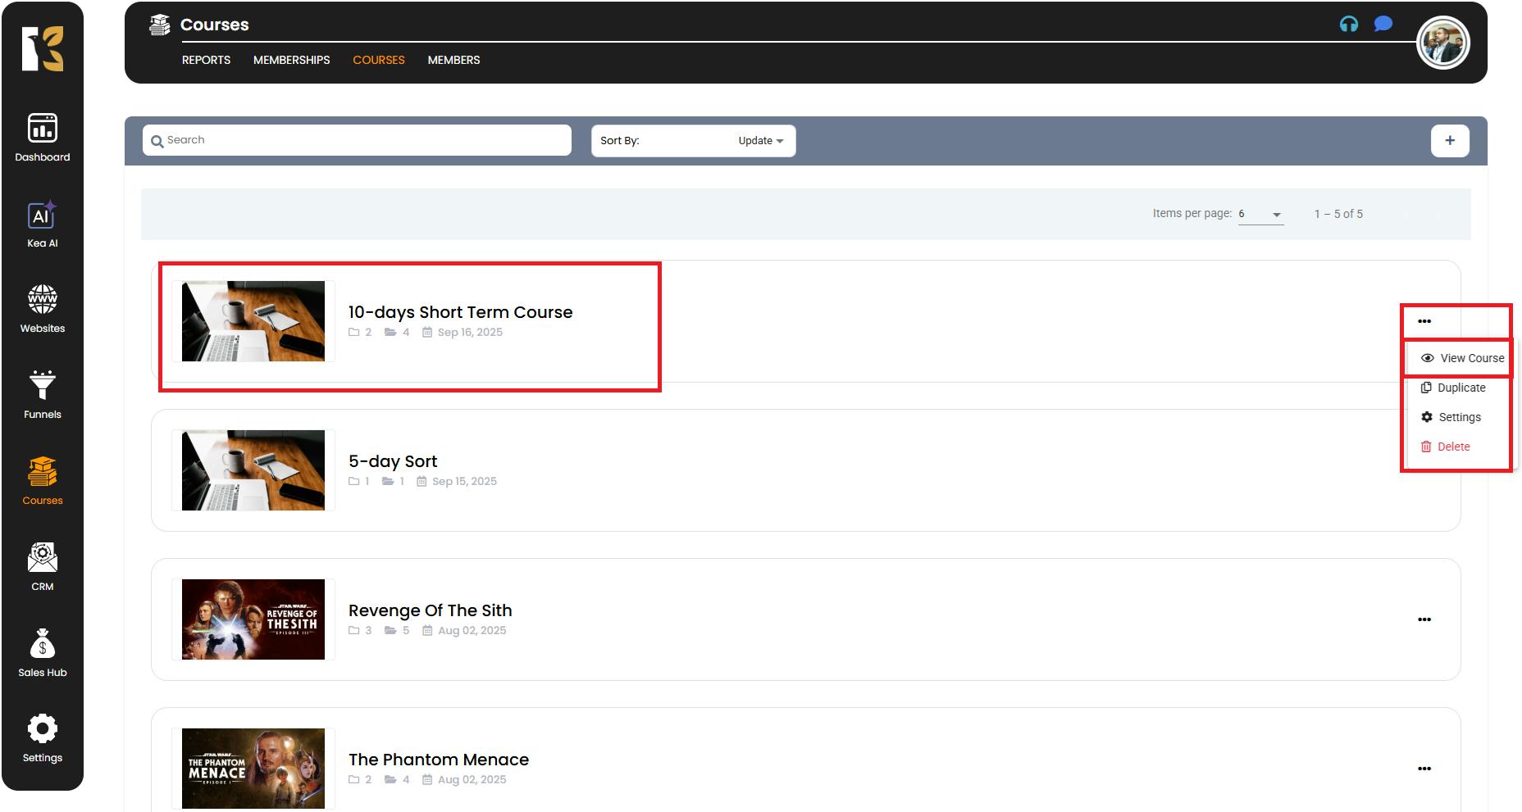Image resolution: width=1522 pixels, height=812 pixels.
Task: Open the chat bubble icon
Action: pyautogui.click(x=1383, y=25)
